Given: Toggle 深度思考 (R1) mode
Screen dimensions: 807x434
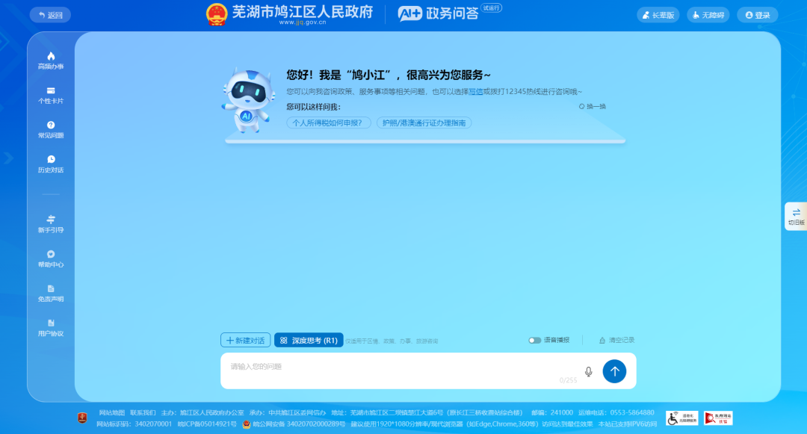Looking at the screenshot, I should [309, 340].
